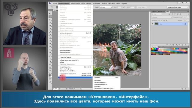The width and height of the screenshot is (192, 108).
Task: Select the Eraser tool
Action: [x=50, y=43]
